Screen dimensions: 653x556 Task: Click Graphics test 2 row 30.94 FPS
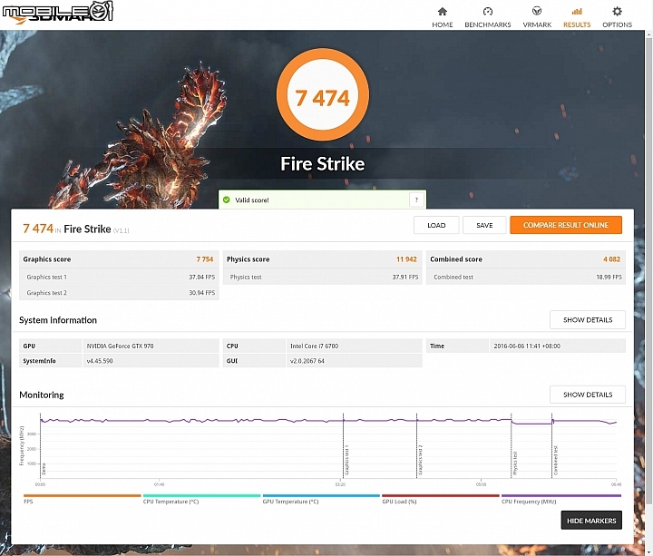pyautogui.click(x=119, y=293)
